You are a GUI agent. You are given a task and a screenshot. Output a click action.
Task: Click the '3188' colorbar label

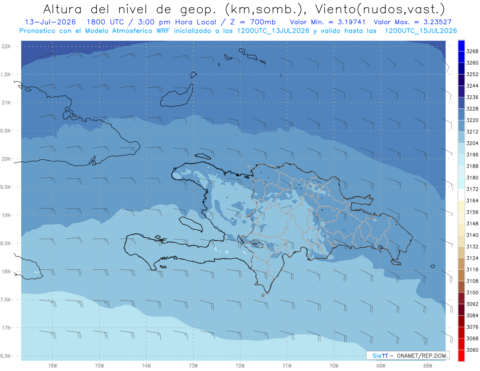472,166
